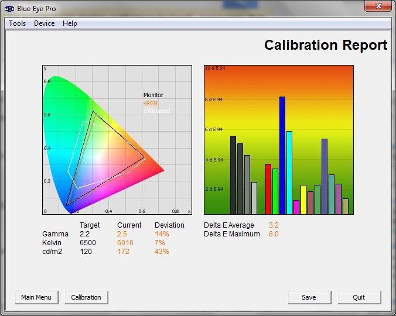Click the ISOcoated legend label
This screenshot has width=396, height=316.
(157, 111)
